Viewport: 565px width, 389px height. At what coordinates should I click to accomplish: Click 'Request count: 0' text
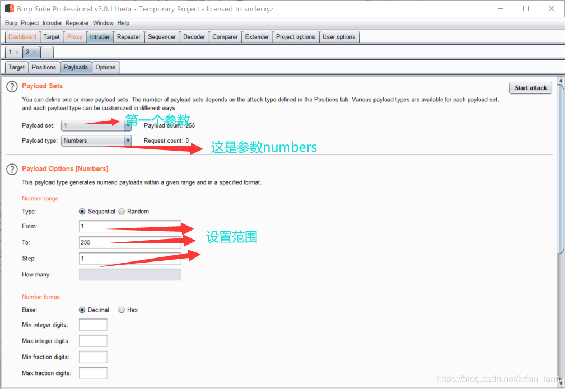pyautogui.click(x=166, y=141)
